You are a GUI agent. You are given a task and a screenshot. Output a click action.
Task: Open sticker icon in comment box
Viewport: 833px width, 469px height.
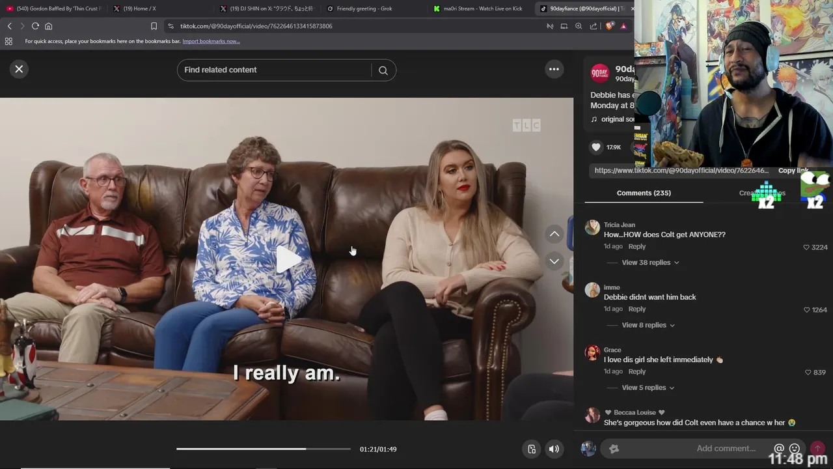[613, 448]
